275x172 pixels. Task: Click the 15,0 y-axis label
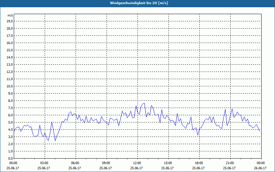[x=10, y=50]
